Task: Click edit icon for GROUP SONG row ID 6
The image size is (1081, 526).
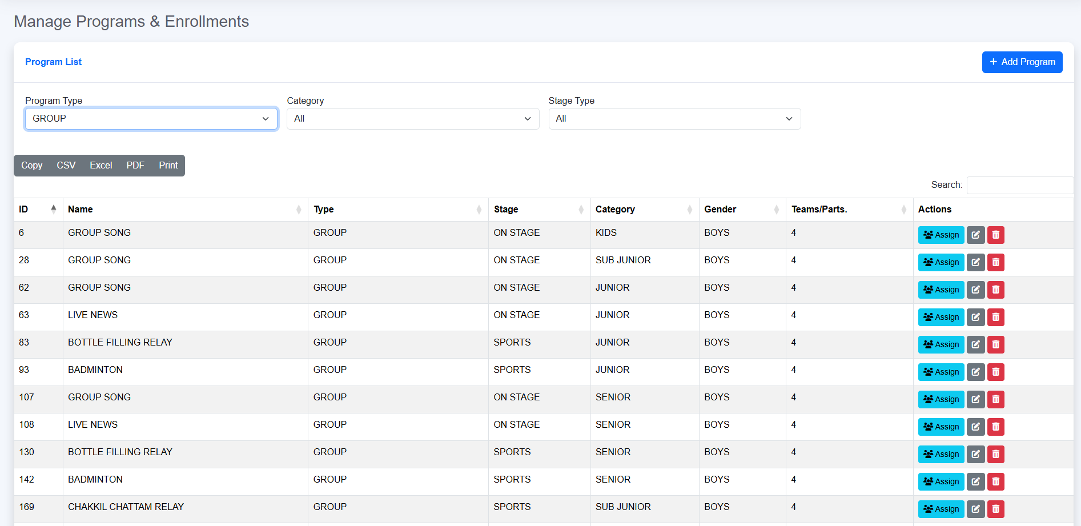Action: pos(975,235)
